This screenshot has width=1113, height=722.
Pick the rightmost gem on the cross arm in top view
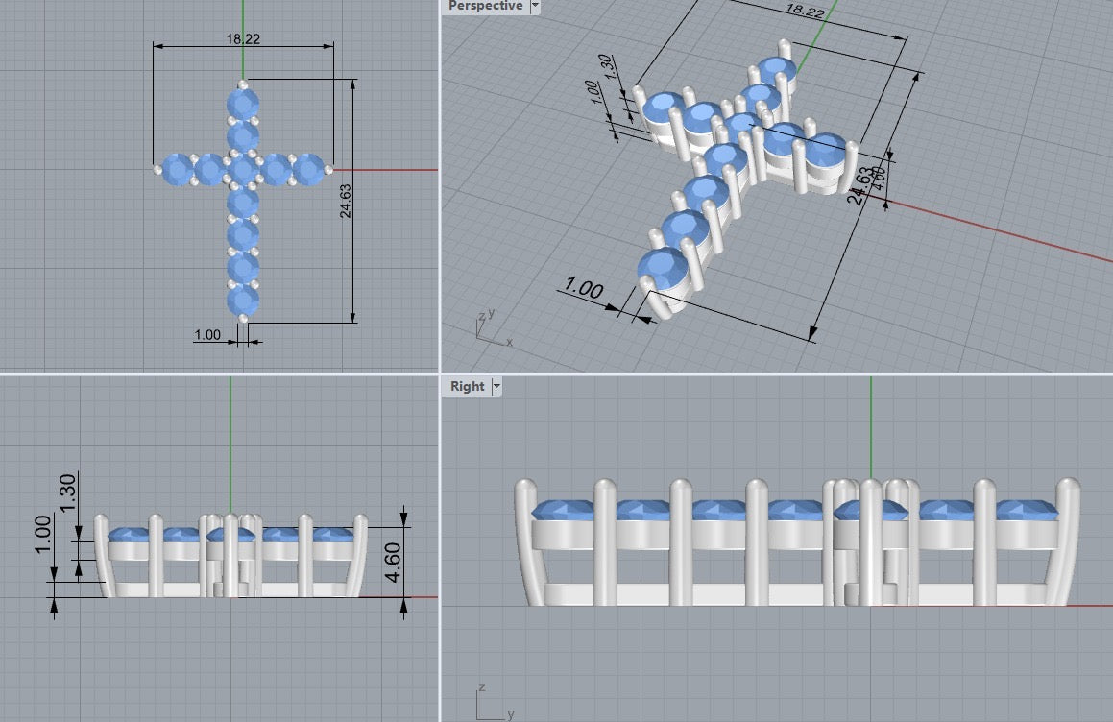[x=308, y=169]
